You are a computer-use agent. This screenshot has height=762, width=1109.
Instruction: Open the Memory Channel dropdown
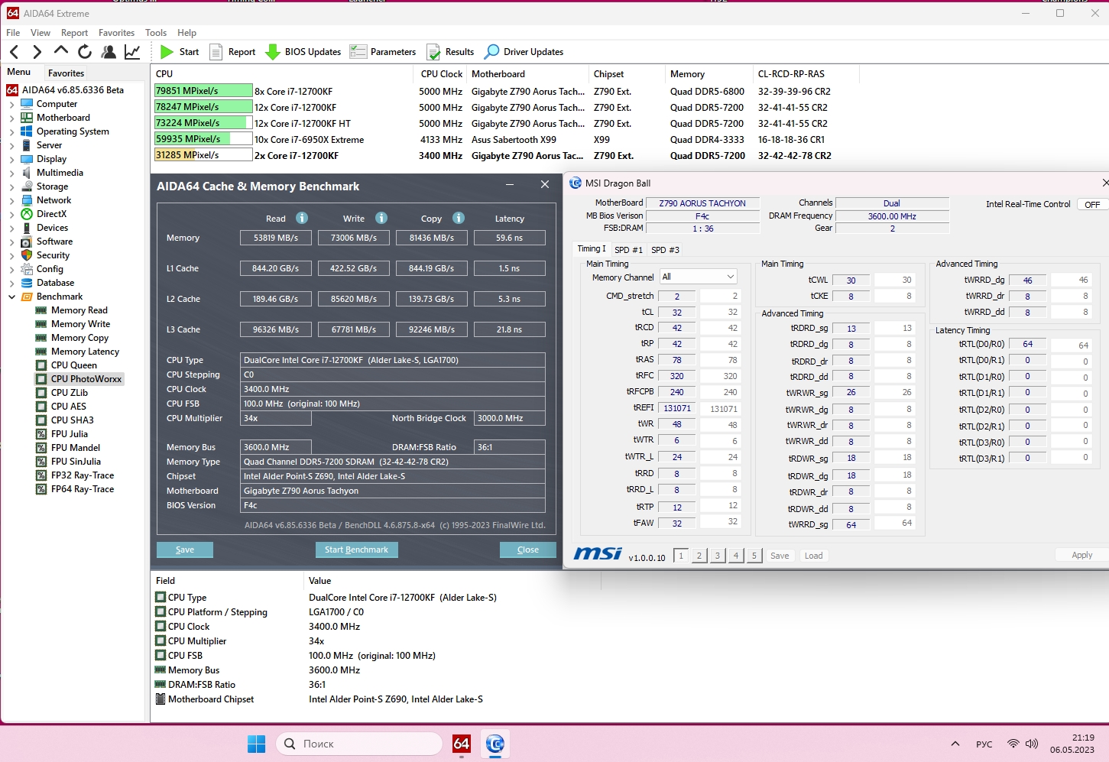(x=699, y=277)
